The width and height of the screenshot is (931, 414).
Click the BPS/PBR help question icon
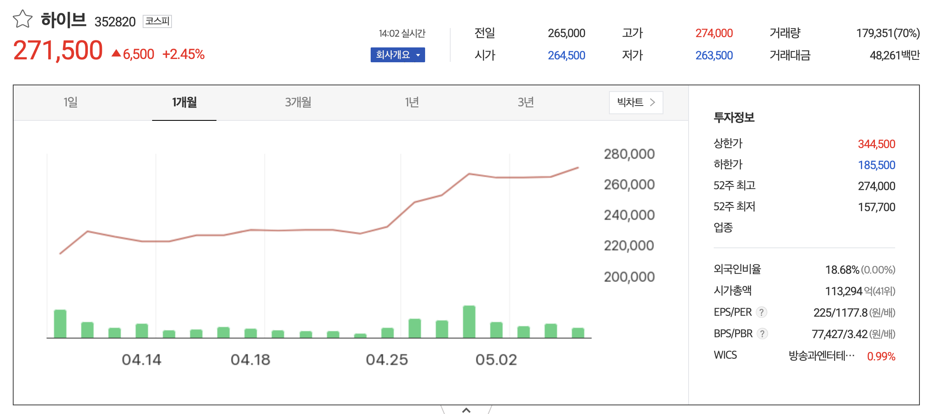762,334
